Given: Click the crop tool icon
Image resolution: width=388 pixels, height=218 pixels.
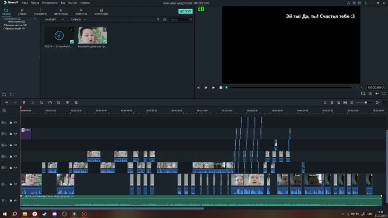Looking at the screenshot, I should pos(41,103).
